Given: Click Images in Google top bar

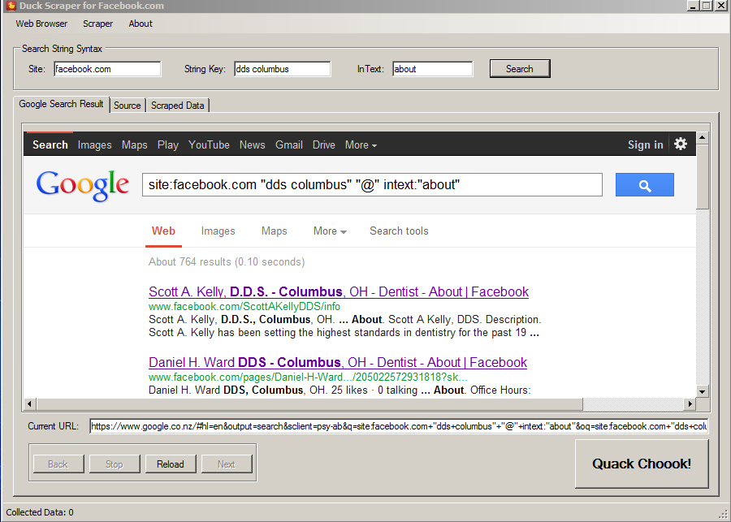Looking at the screenshot, I should 95,145.
